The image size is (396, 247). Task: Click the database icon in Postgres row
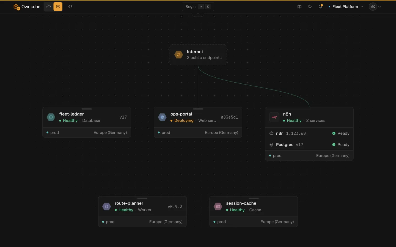pos(271,145)
